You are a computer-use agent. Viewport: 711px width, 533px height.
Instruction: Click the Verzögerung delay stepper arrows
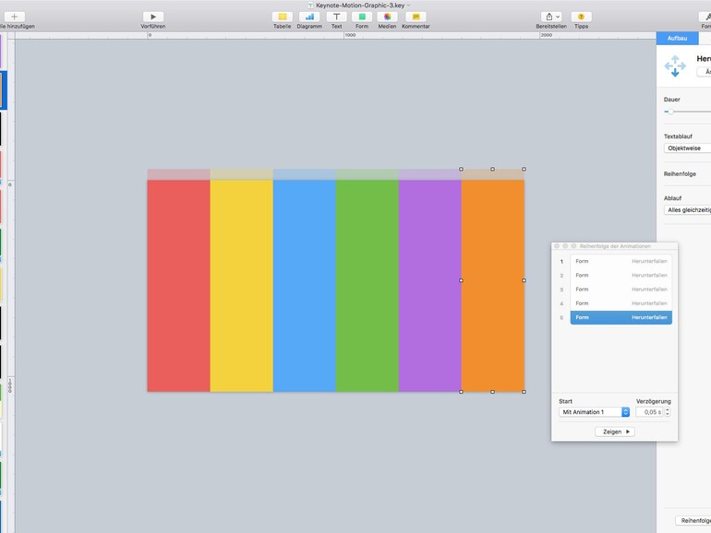[668, 412]
